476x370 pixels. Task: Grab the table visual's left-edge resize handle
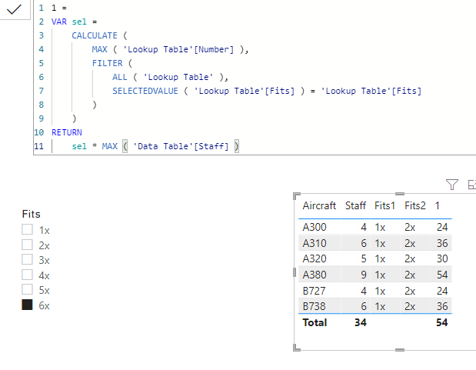(295, 272)
